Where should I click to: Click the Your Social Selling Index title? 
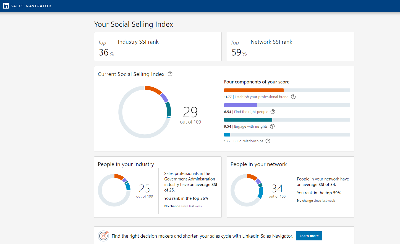[x=134, y=24]
